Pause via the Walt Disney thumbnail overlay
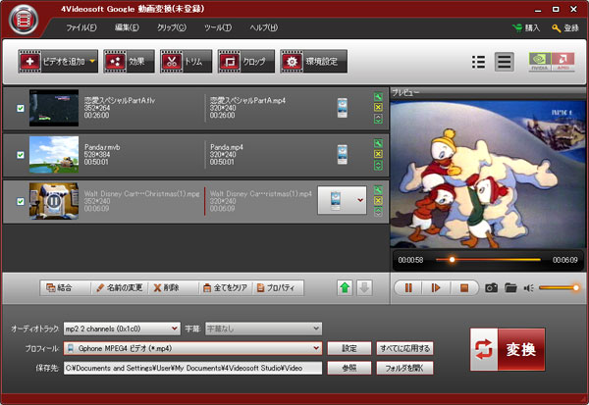The width and height of the screenshot is (589, 405). click(x=54, y=201)
